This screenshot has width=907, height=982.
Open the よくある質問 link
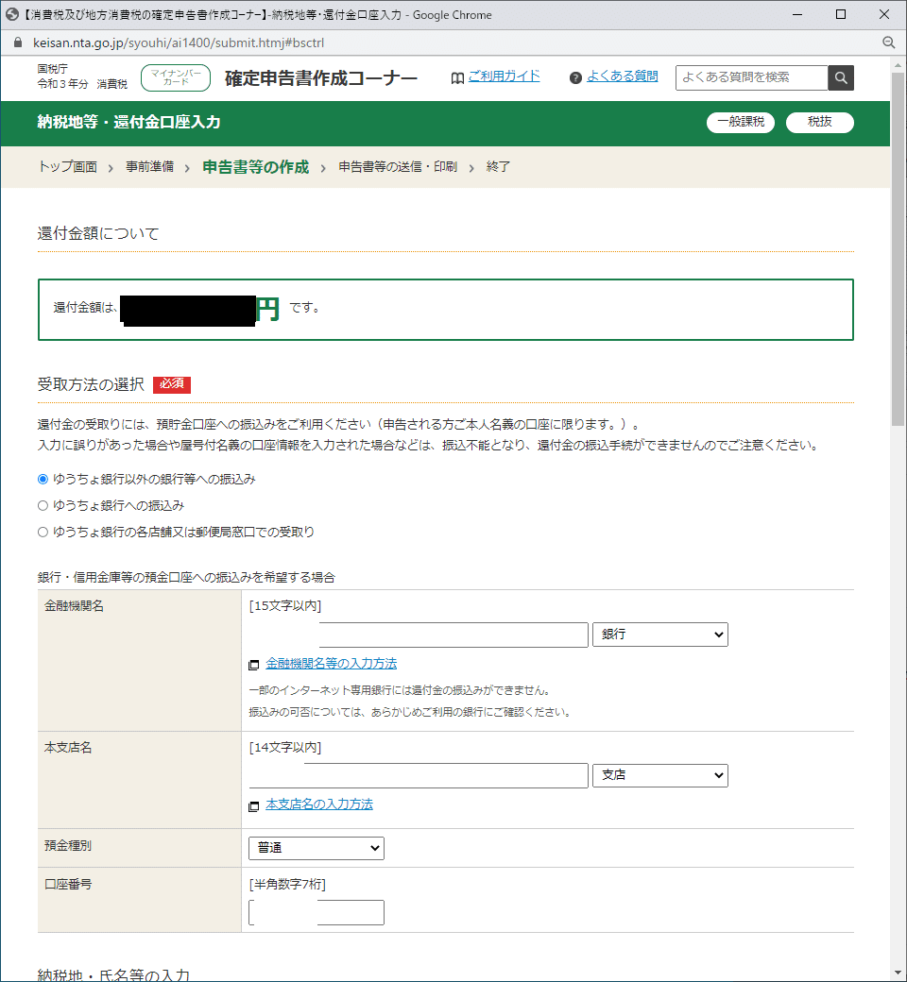(623, 76)
